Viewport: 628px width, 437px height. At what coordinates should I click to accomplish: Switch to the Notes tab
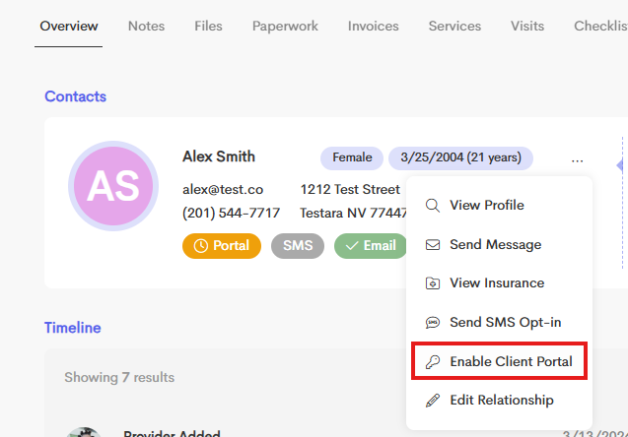146,26
